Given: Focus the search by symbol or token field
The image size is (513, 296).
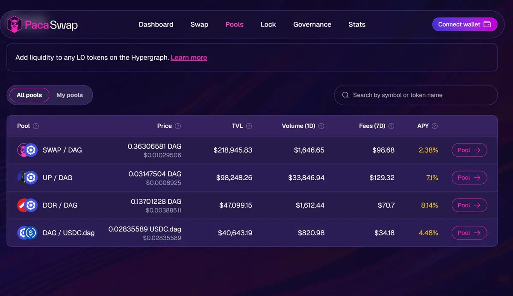Looking at the screenshot, I should coord(416,95).
